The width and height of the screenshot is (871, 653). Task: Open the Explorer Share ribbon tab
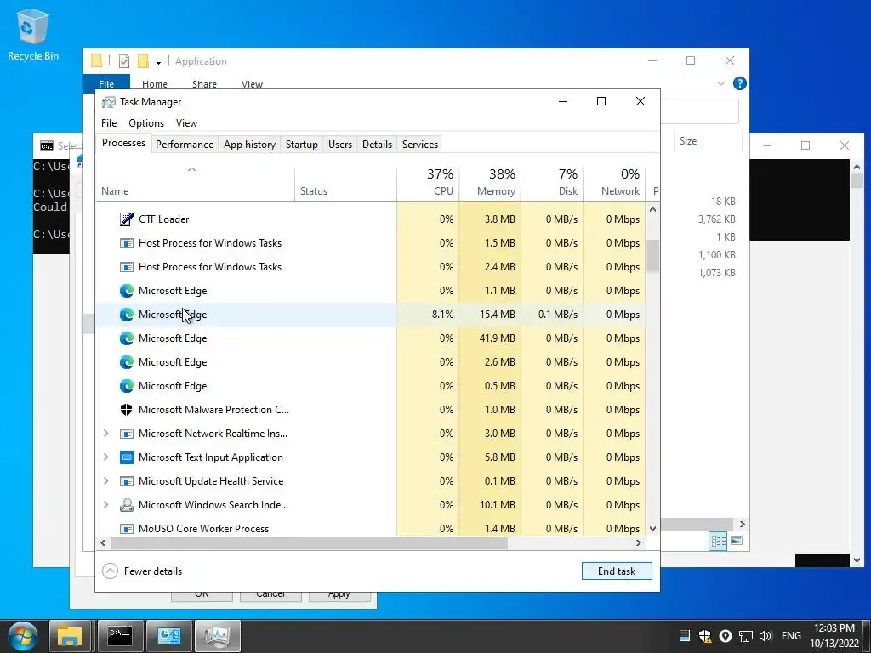tap(204, 84)
